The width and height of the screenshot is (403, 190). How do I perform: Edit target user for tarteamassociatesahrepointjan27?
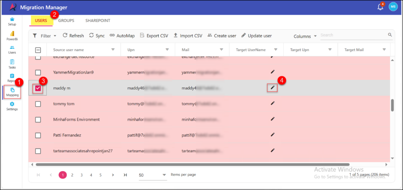(273, 150)
